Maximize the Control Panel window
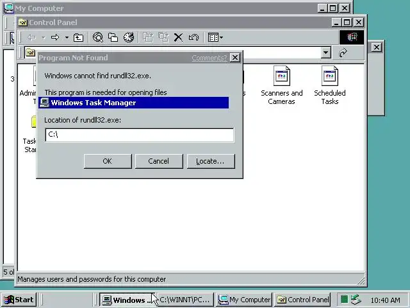Viewport: 410px width, 308px height. [347, 22]
